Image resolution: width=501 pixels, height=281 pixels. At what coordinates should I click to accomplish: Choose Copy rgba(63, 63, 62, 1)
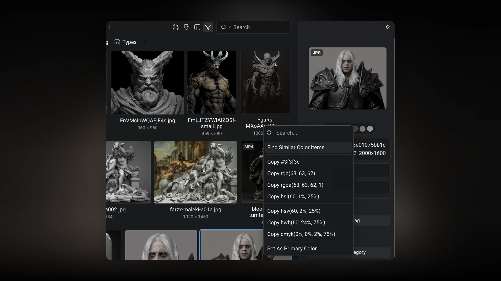tap(308, 185)
